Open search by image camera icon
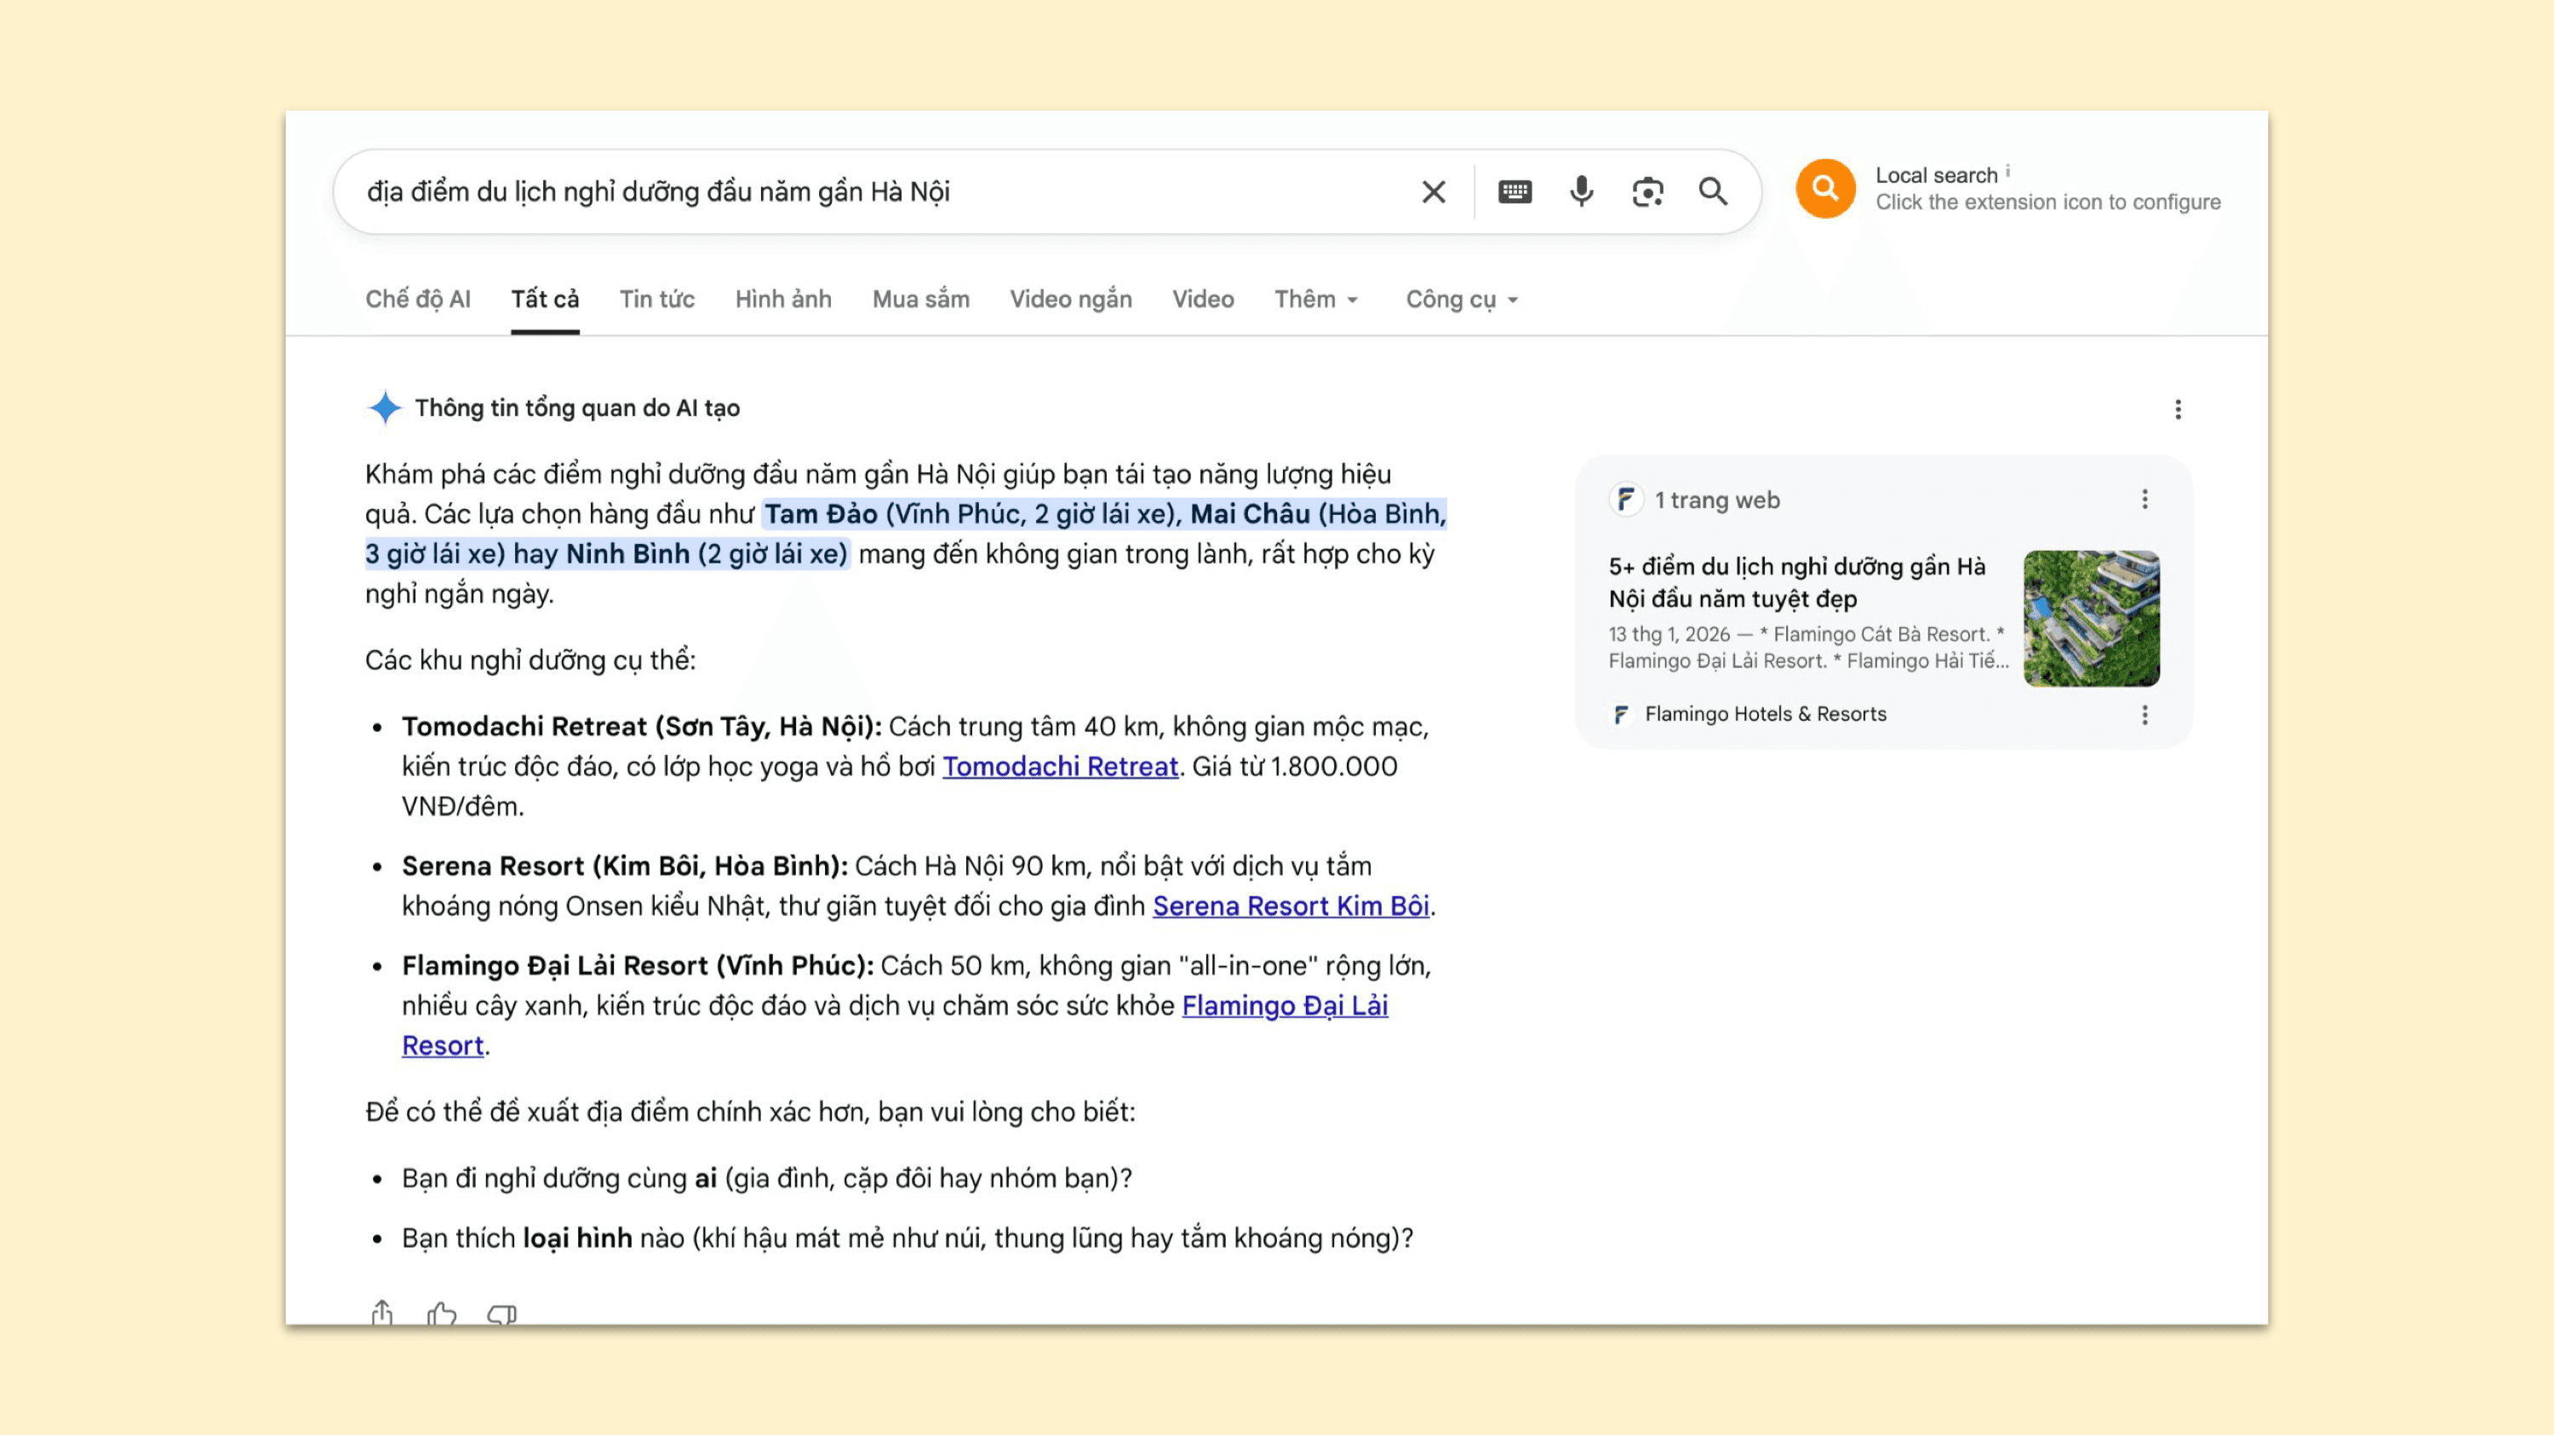Screen dimensions: 2554x1435 point(1648,192)
